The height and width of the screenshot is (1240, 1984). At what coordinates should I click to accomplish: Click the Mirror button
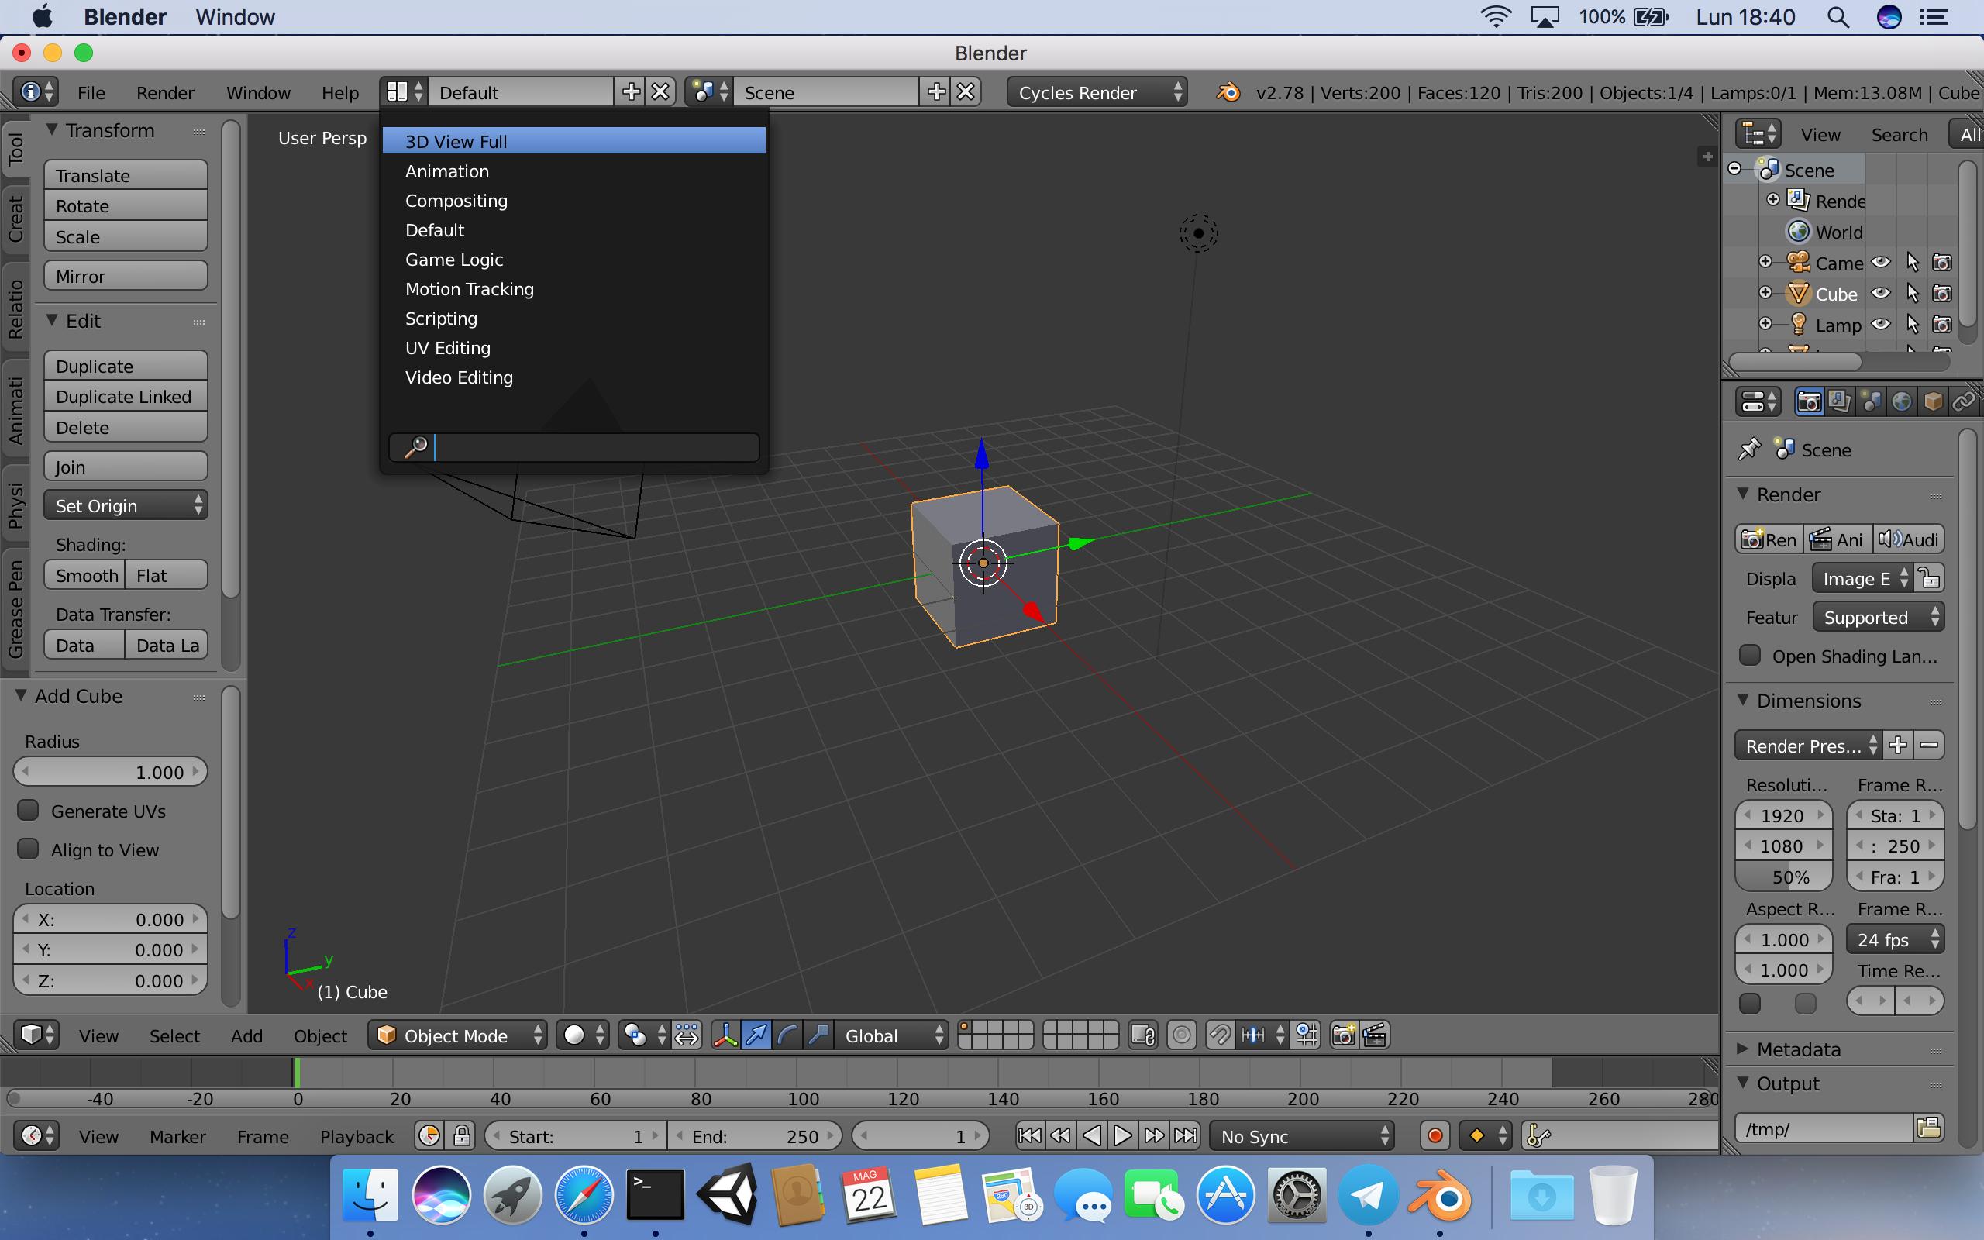pyautogui.click(x=126, y=276)
